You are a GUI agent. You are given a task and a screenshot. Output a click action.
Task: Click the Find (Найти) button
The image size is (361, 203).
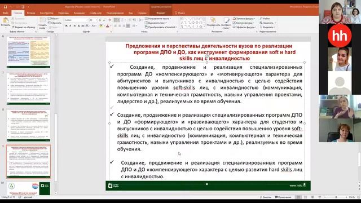(x=265, y=19)
